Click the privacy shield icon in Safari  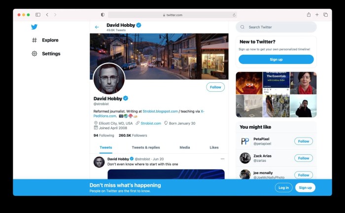(x=103, y=15)
